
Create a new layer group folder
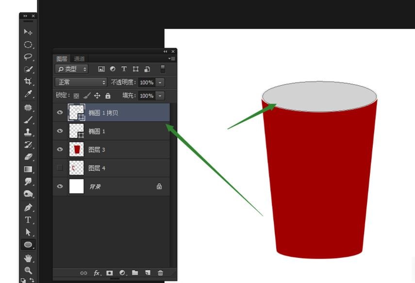click(x=135, y=273)
